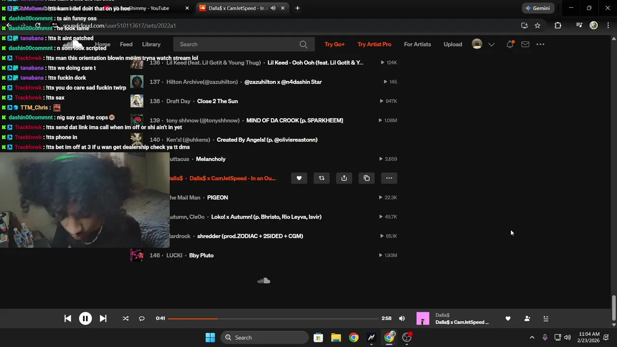Open the LUCKI Bby Pluto artwork thumbnail
The width and height of the screenshot is (617, 347).
pos(137,255)
